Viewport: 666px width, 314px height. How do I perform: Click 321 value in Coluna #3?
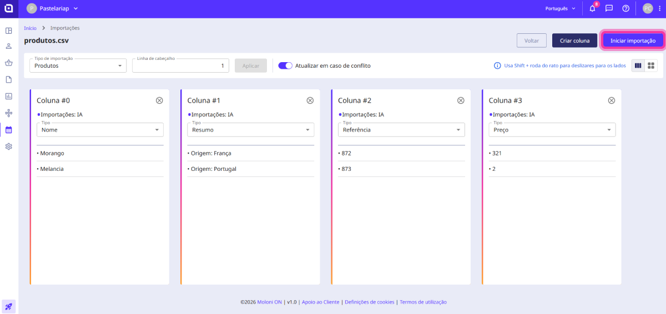point(497,153)
